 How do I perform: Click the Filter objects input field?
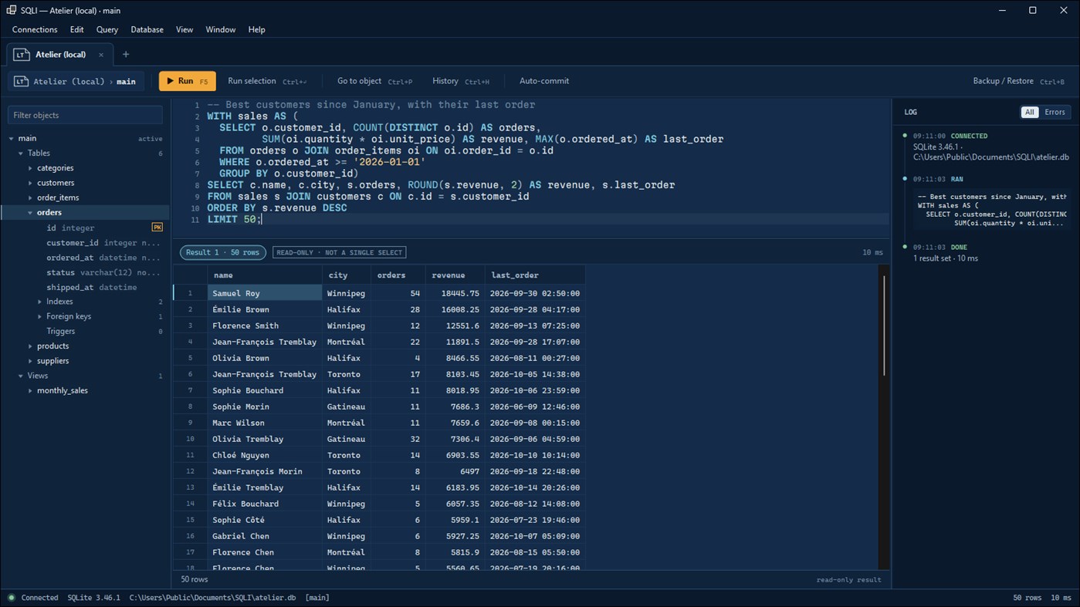[85, 115]
